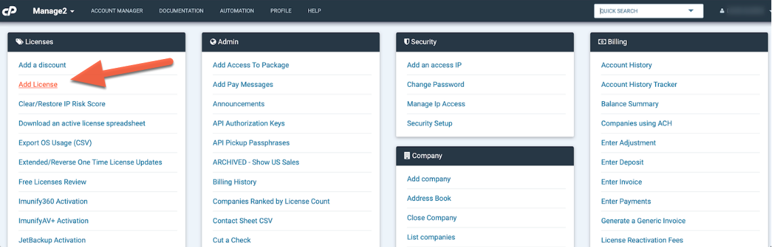Open the Automation menu
The width and height of the screenshot is (772, 247).
coord(237,11)
